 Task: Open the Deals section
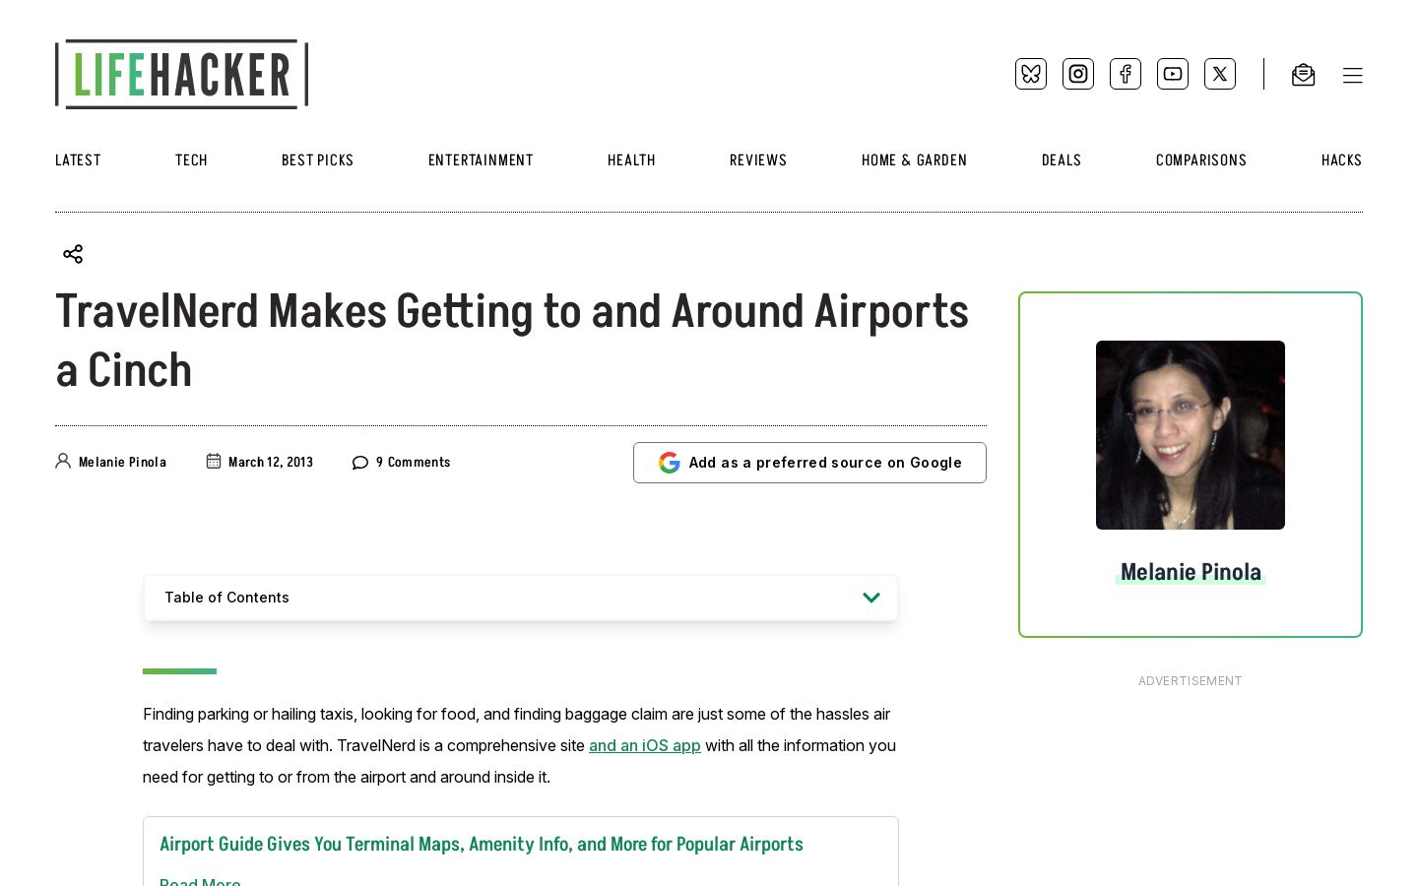[1062, 160]
